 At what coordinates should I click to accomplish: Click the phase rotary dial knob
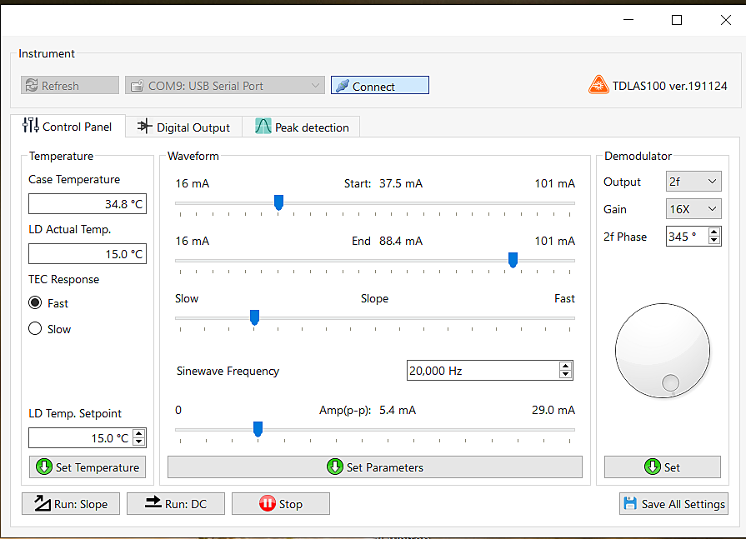[663, 351]
